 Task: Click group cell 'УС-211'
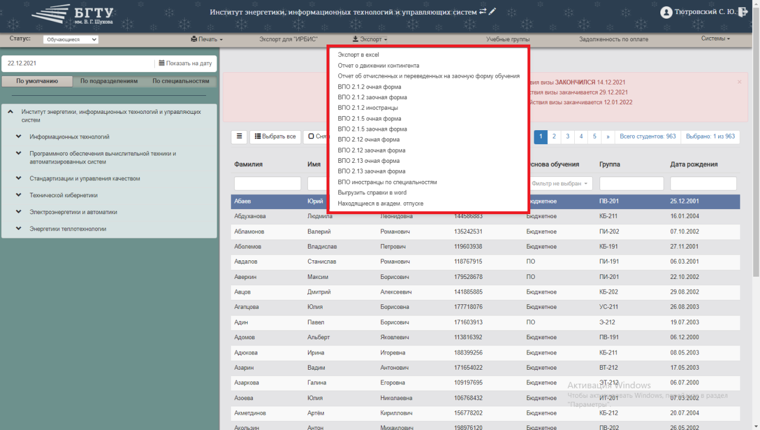tap(609, 307)
